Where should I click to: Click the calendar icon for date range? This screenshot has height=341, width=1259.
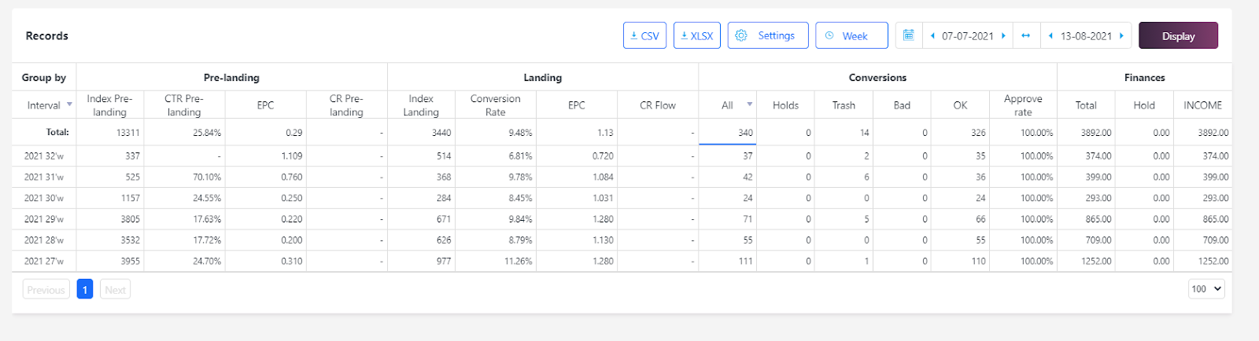(x=908, y=35)
